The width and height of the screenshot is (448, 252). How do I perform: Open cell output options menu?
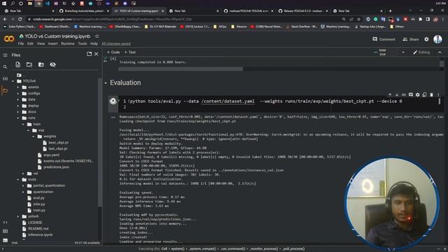coord(113,117)
